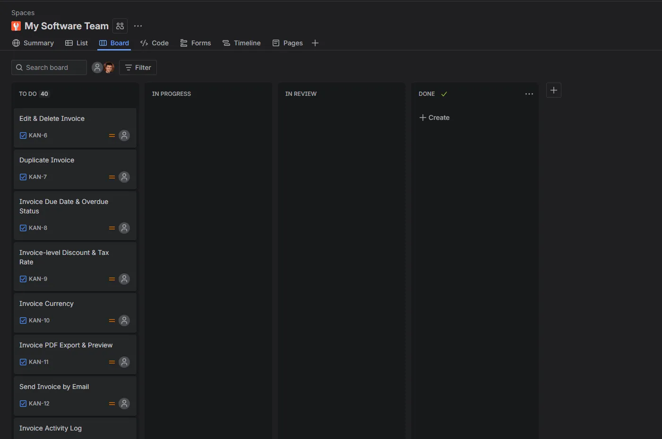This screenshot has width=662, height=439.
Task: Click the add tab plus icon
Action: (315, 43)
